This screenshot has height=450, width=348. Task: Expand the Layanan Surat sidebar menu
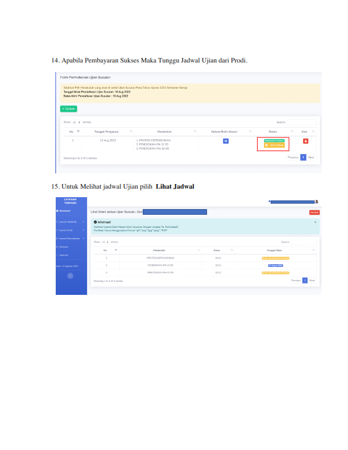coord(71,230)
